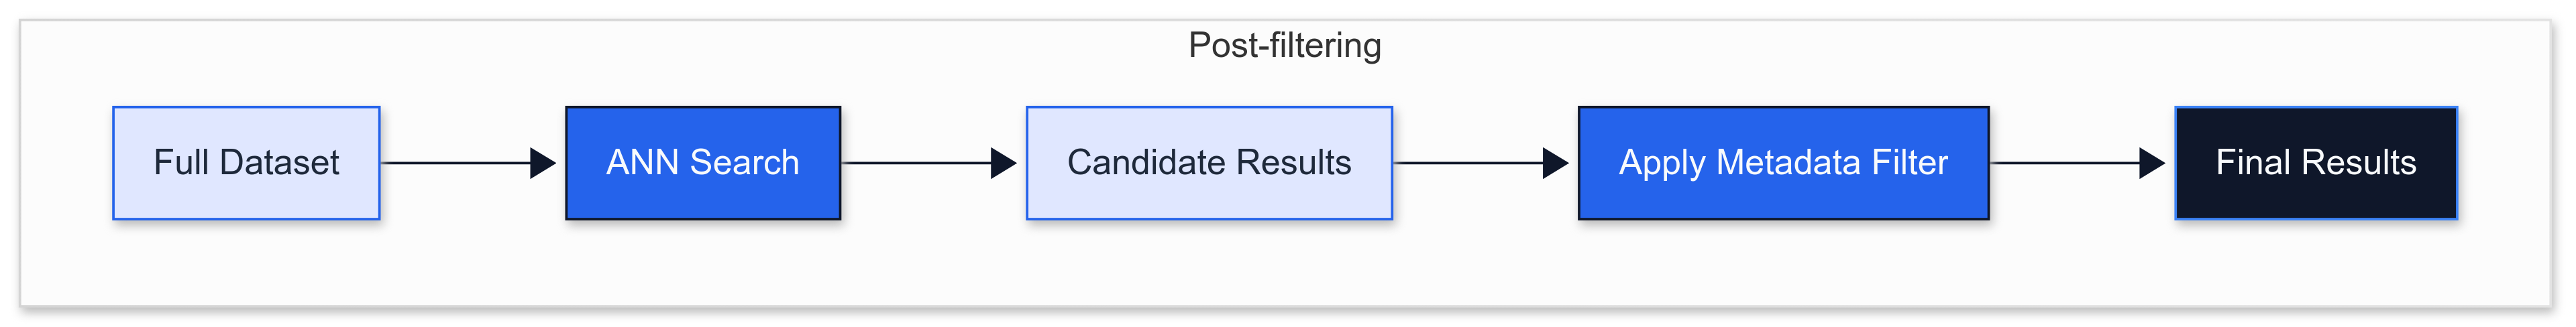
Task: Select the Apply Metadata Filter node
Action: tap(1782, 162)
